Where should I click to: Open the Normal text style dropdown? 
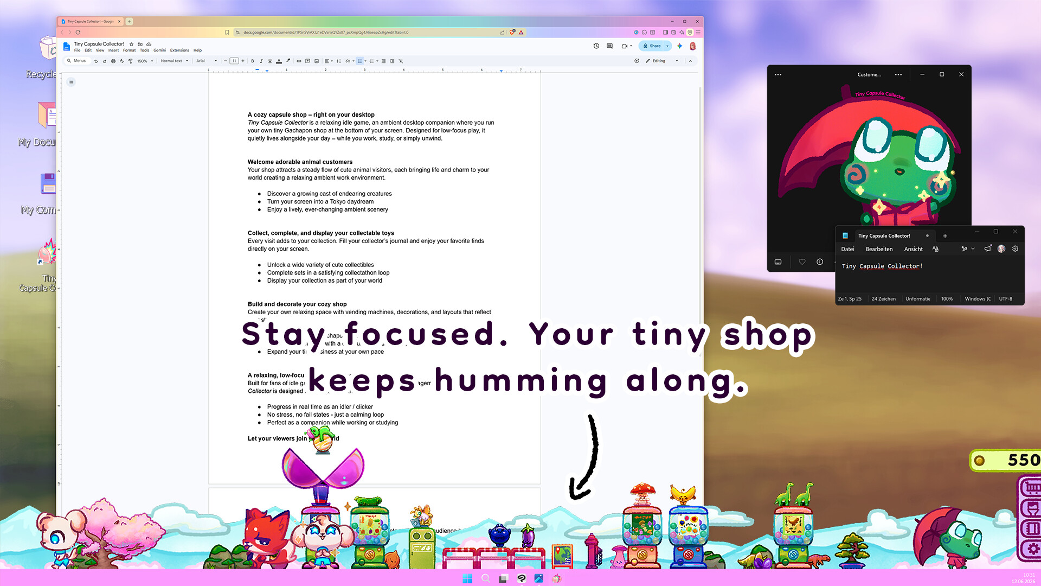(175, 61)
